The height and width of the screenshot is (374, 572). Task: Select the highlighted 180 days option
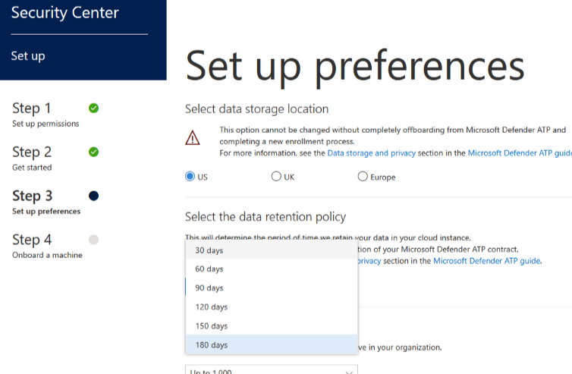click(272, 345)
